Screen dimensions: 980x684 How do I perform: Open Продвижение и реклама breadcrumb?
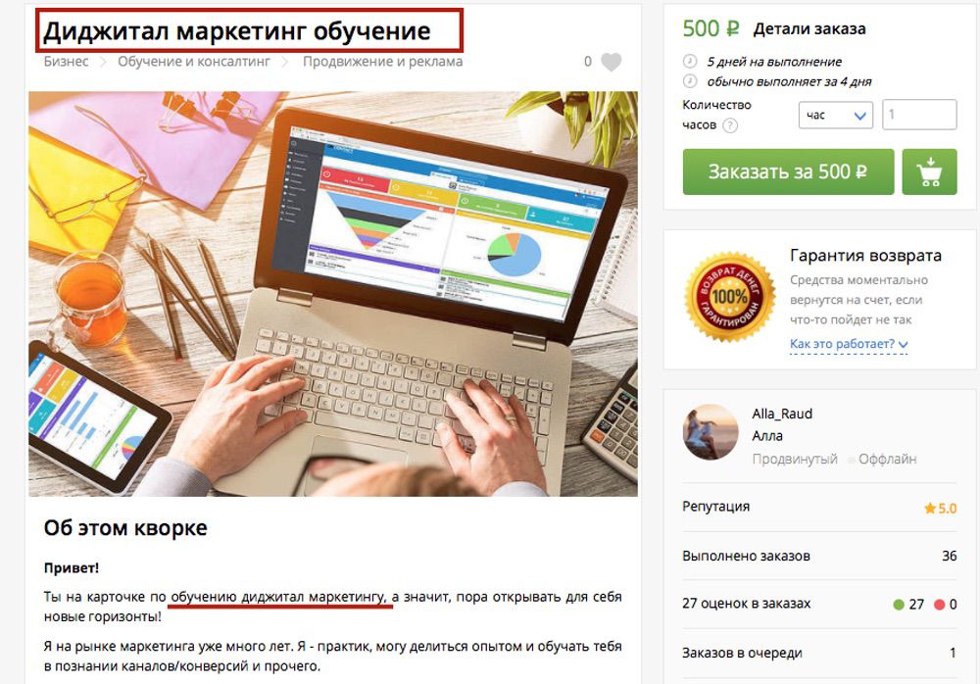[382, 62]
